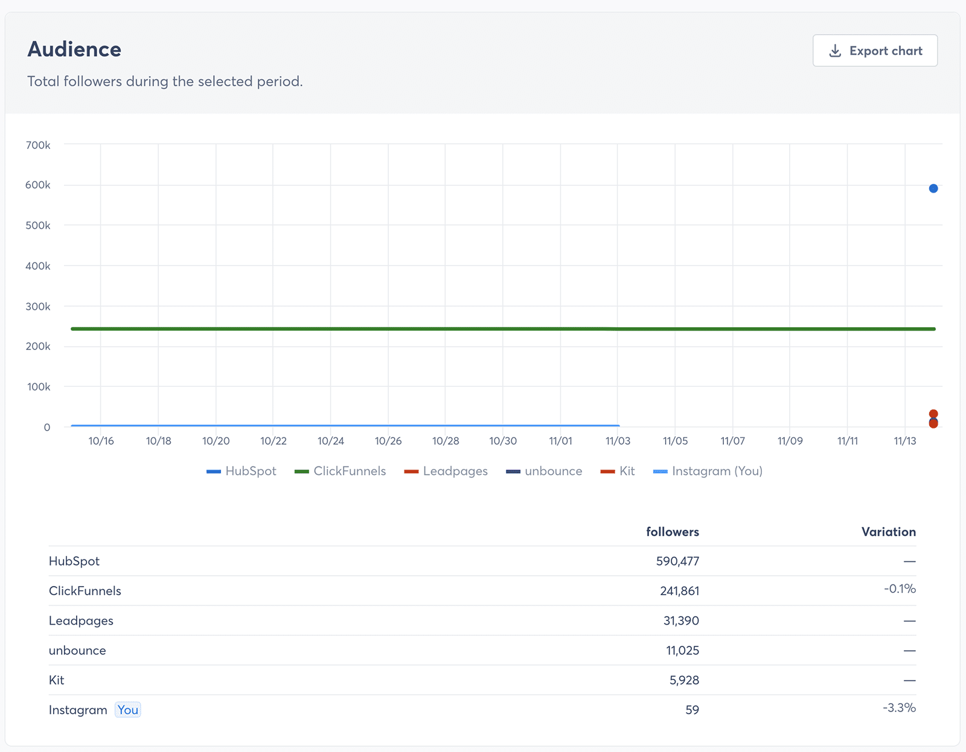The image size is (966, 752).
Task: Click the 'Total followers during the selected period' text
Action: [x=165, y=81]
